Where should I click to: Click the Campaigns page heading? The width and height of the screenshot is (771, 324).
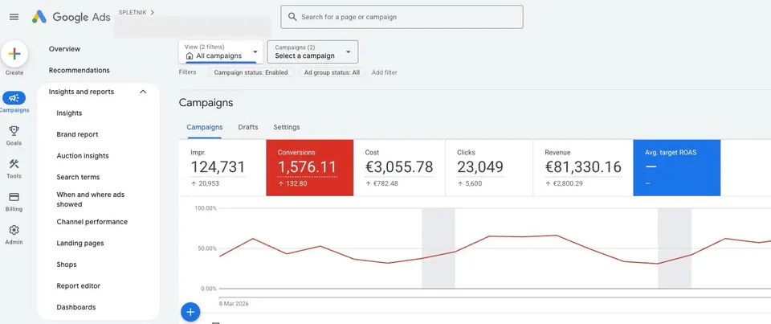(x=206, y=103)
